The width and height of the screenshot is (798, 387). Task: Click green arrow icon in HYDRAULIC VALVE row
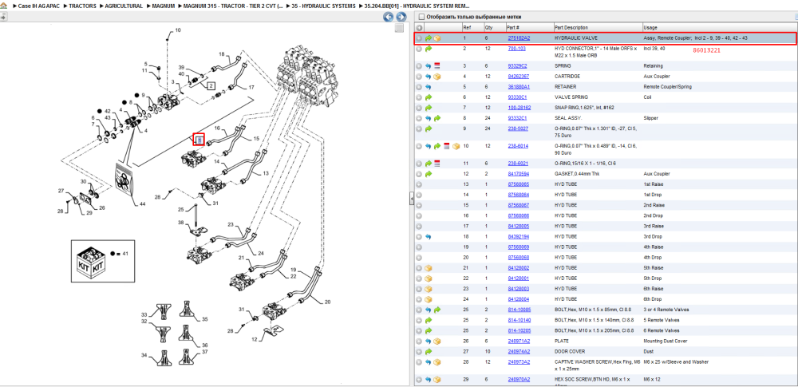coord(429,38)
